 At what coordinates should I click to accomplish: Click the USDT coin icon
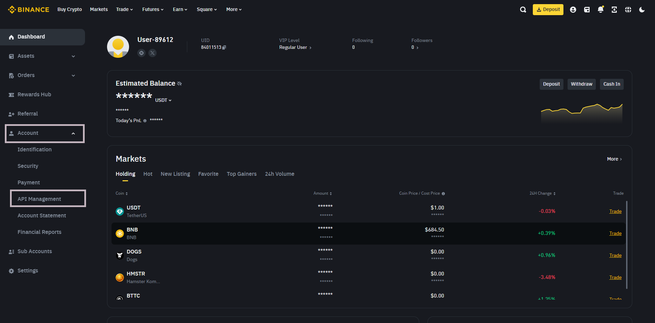click(x=120, y=212)
